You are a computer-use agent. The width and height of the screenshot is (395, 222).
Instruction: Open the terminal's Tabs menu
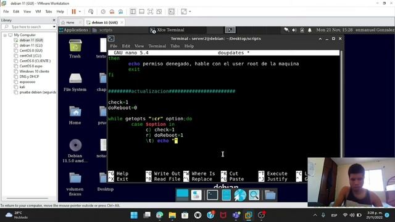(175, 46)
